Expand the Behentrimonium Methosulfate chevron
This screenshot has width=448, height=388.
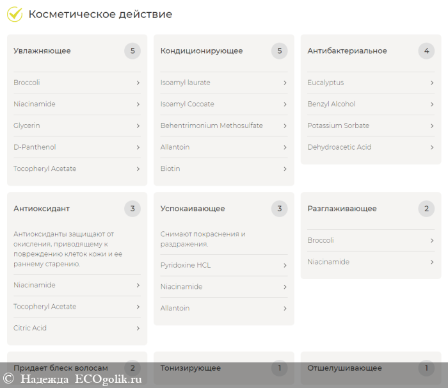tap(285, 126)
